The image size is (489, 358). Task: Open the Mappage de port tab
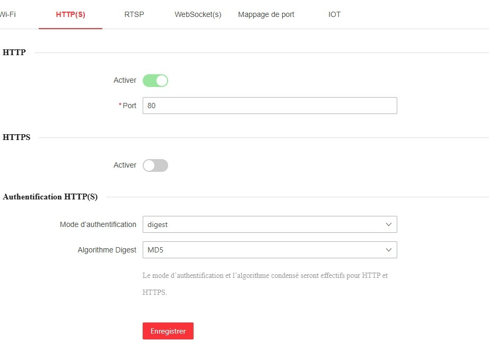click(266, 14)
